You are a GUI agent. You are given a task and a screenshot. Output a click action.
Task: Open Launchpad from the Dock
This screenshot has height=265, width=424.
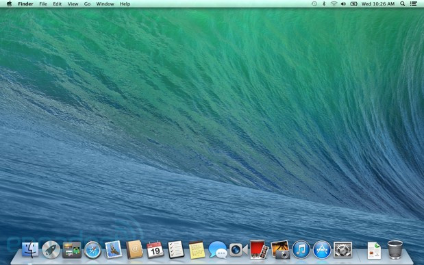pos(51,250)
